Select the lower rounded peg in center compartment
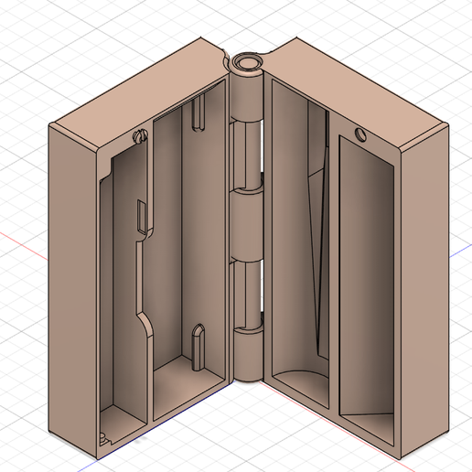Viewport: 472px width, 472px height. pos(198,347)
